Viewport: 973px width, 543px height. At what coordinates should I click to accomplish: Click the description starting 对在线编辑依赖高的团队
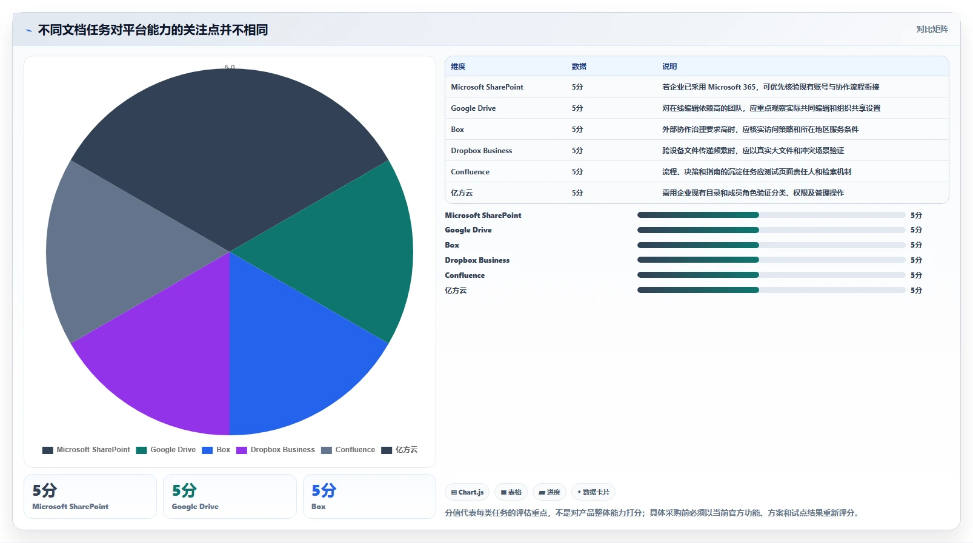click(x=771, y=108)
